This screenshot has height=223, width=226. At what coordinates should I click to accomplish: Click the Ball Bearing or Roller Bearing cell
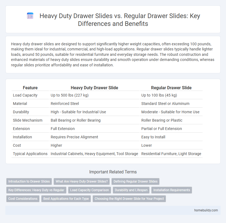(94, 120)
